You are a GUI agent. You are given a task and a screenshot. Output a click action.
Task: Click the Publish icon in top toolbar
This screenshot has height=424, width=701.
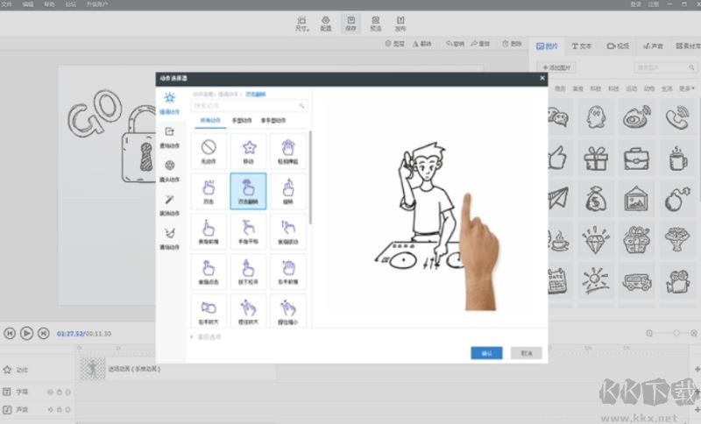400,24
